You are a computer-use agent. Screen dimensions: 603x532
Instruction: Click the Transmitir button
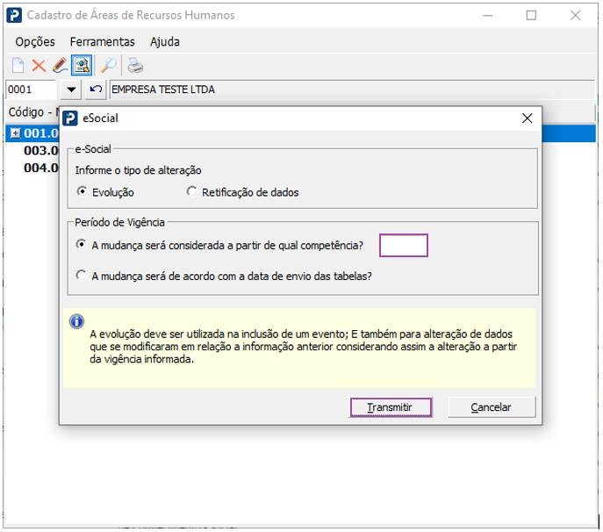coord(391,407)
